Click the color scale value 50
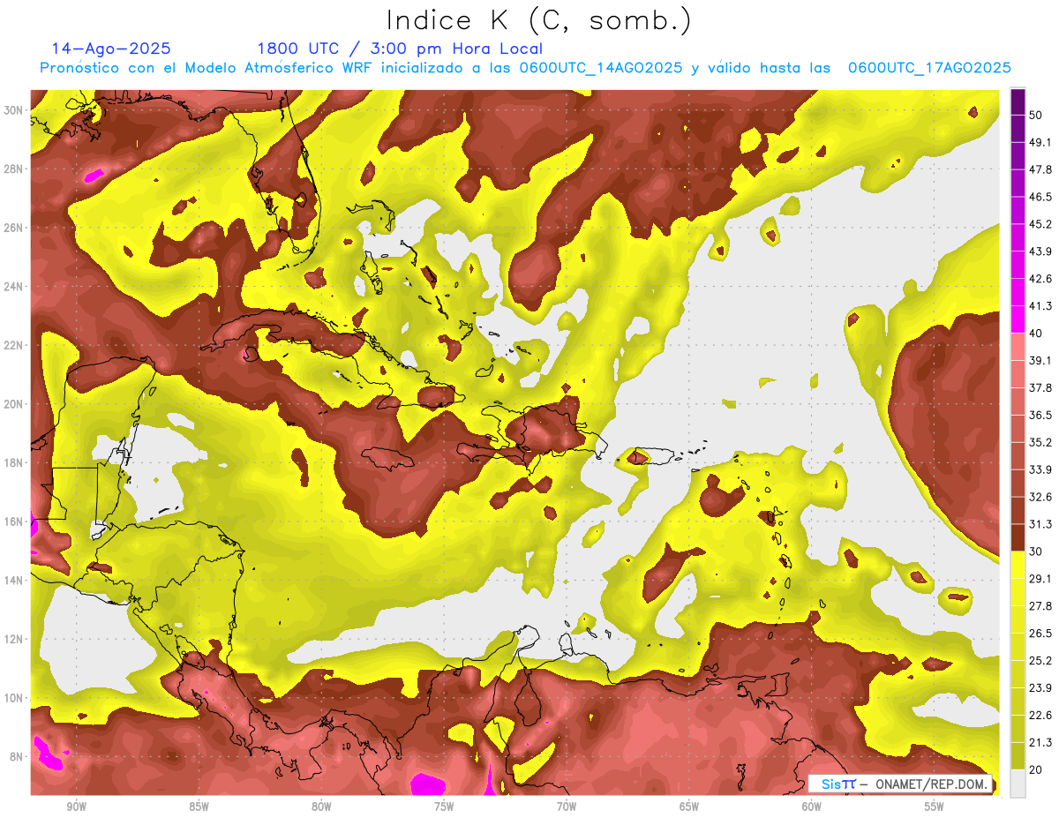Viewport: 1059px width, 818px height. pyautogui.click(x=1037, y=115)
